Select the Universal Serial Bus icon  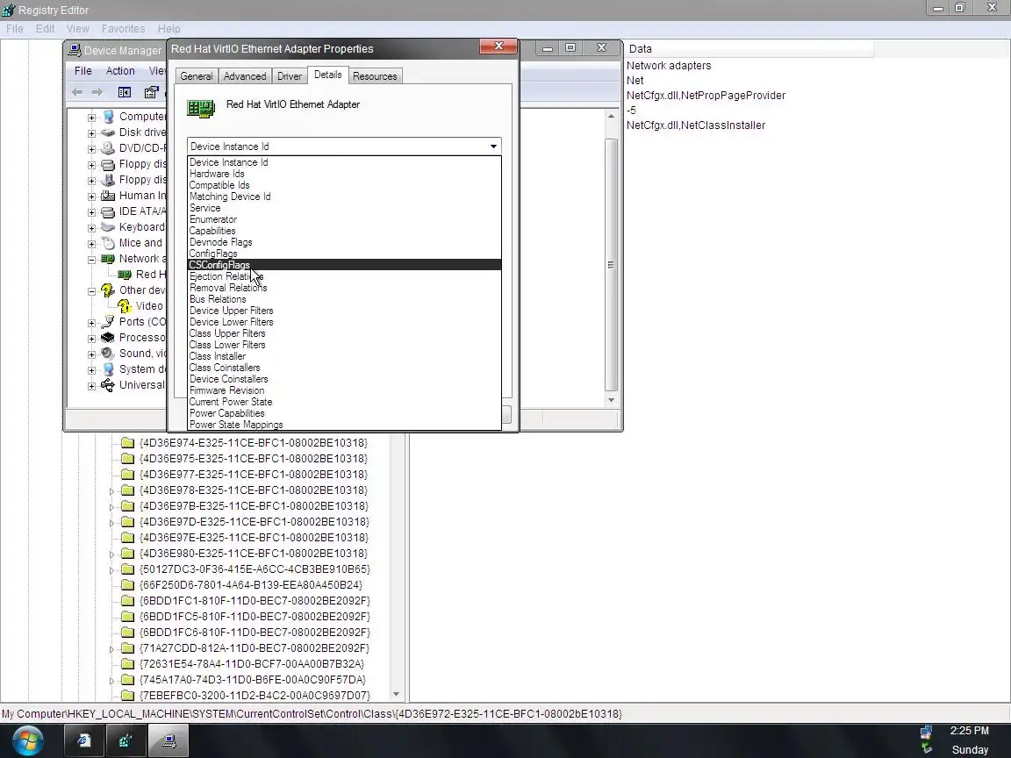click(108, 385)
